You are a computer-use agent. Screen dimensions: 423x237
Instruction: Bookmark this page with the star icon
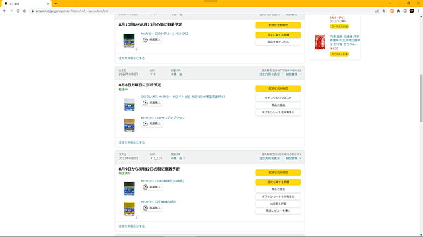[383, 11]
